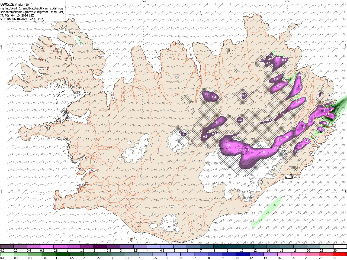The height and width of the screenshot is (260, 347).
Task: Click the bright pink 0.5–0.8 swatch in upper legend
Action: click(47, 247)
